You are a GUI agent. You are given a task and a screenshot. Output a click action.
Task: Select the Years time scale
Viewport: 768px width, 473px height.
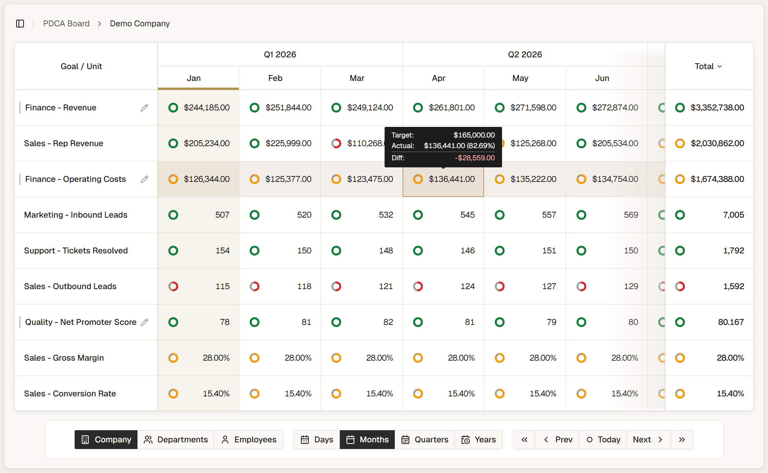click(478, 440)
